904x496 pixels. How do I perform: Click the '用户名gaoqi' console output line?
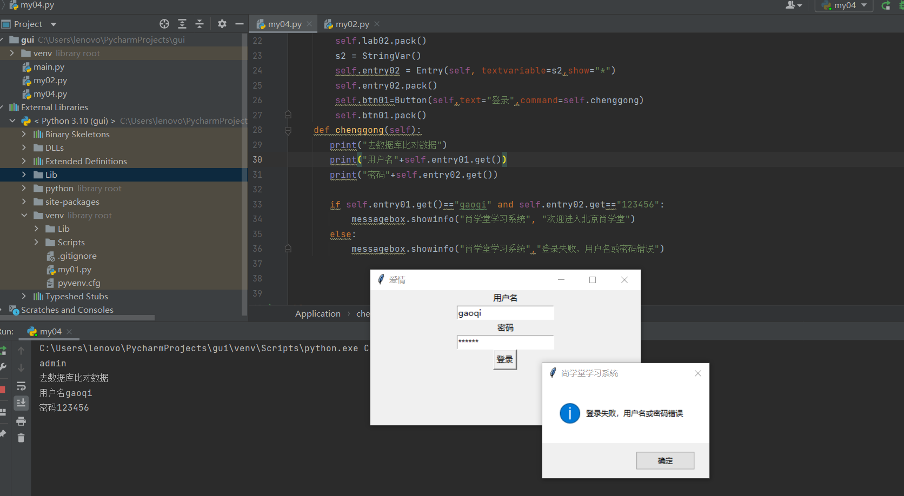65,393
